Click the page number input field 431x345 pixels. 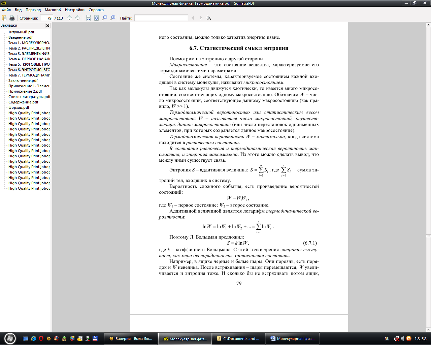[x=46, y=18]
